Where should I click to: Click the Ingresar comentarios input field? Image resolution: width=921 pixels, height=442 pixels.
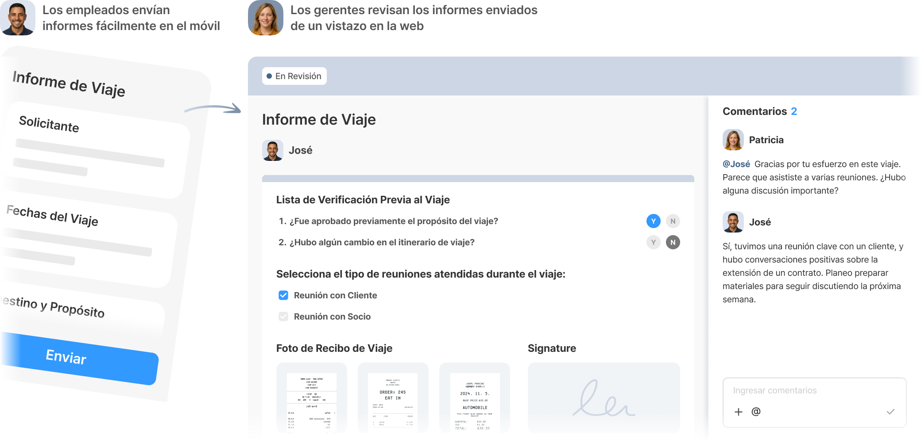(x=815, y=390)
